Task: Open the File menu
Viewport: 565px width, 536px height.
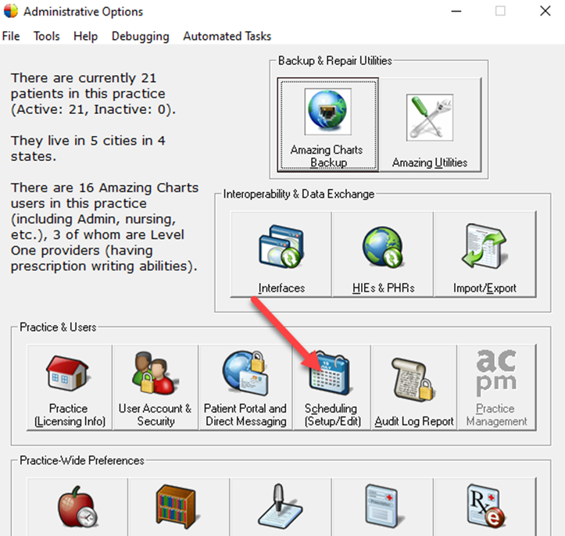Action: 11,36
